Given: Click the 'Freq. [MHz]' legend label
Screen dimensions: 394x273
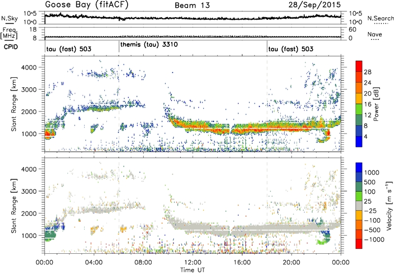Looking at the screenshot, I should 9,33.
